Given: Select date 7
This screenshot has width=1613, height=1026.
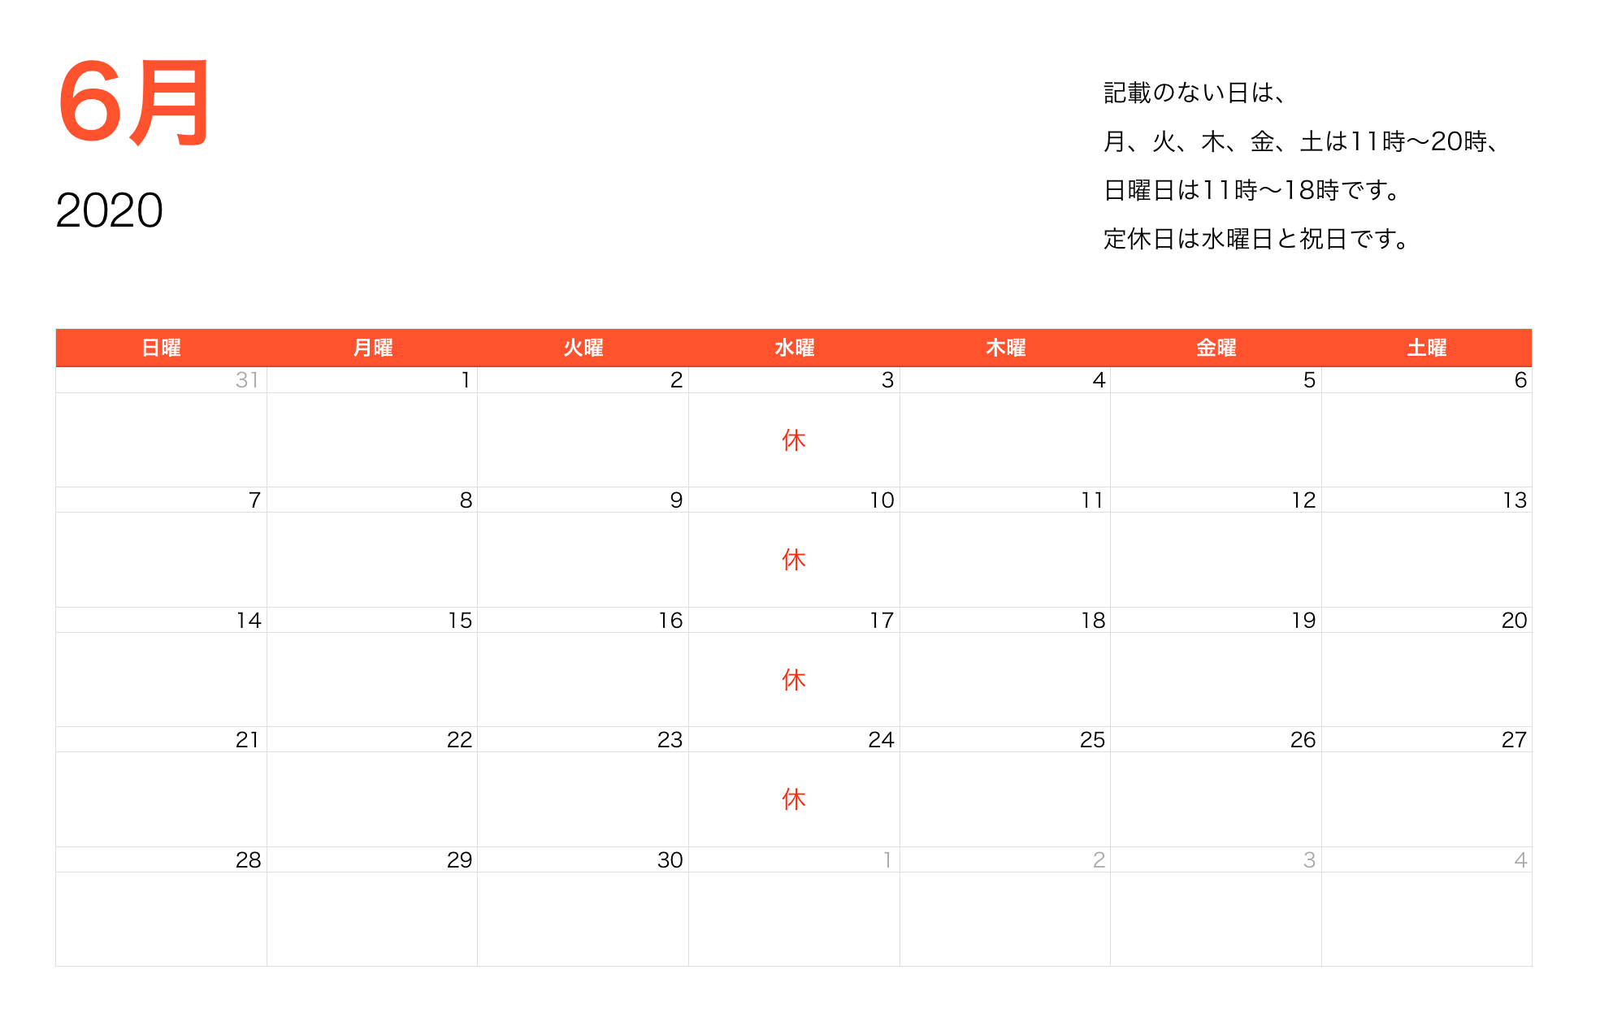Looking at the screenshot, I should point(254,500).
